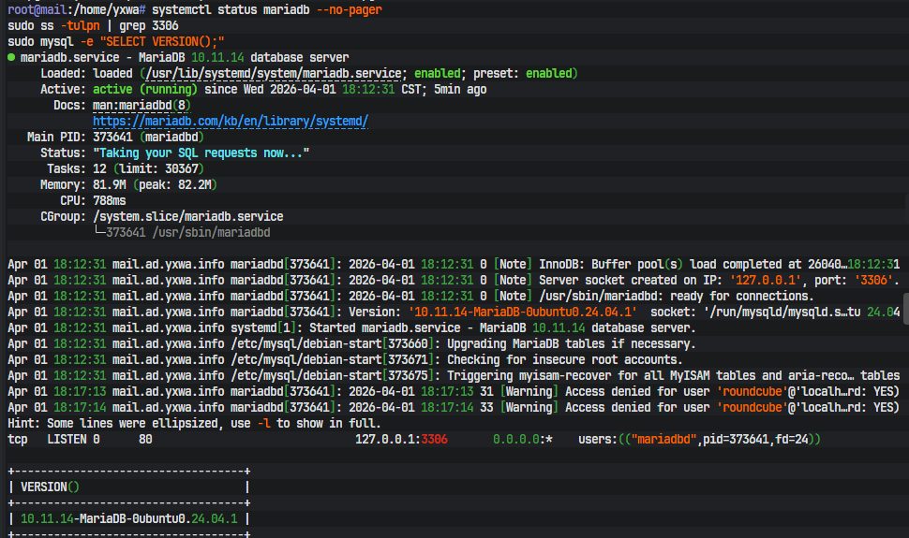909x538 pixels.
Task: Click the "Taking your SQL requests now..." status
Action: [x=201, y=153]
